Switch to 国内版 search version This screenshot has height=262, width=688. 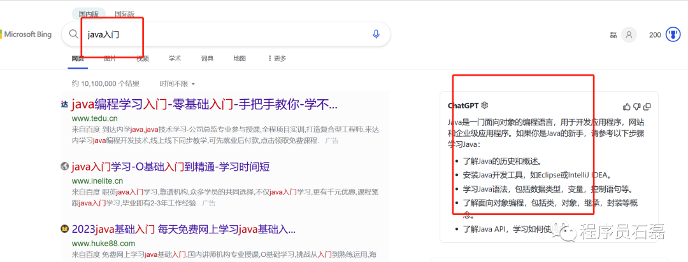[89, 14]
